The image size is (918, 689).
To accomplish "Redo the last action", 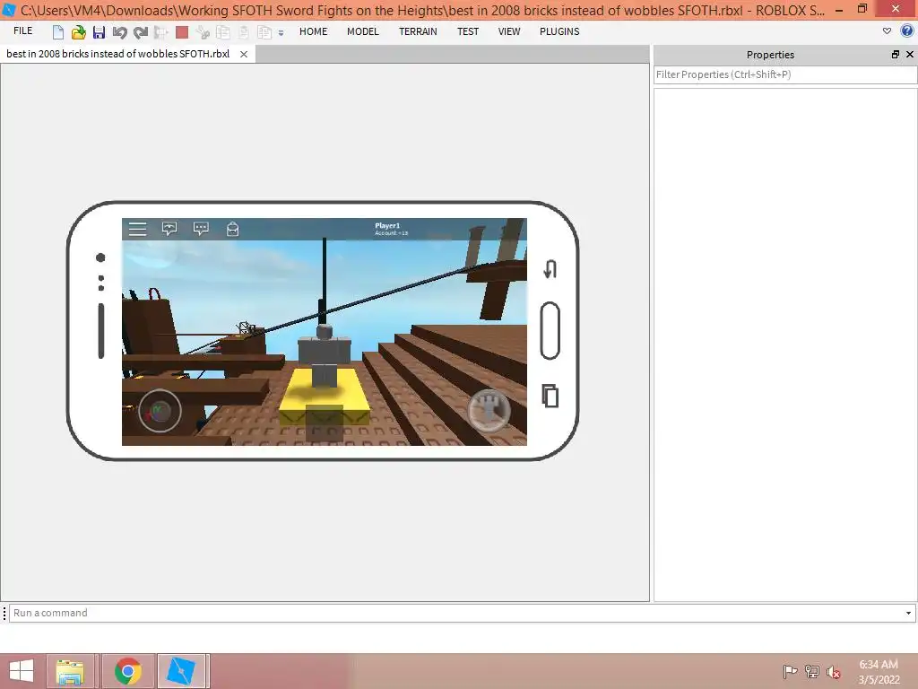I will (x=141, y=32).
